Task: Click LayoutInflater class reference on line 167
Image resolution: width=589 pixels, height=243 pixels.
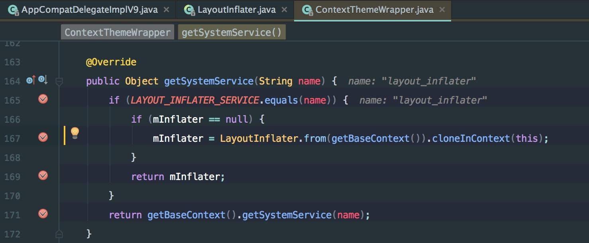Action: click(x=259, y=139)
